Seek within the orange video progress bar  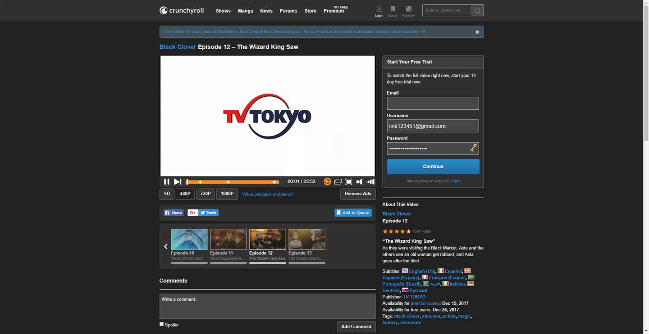click(233, 182)
